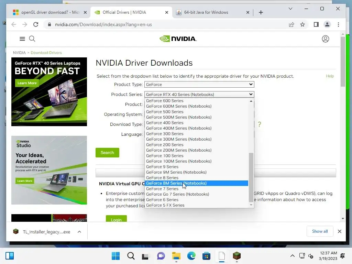Open the tab search chevron

pos(290,9)
